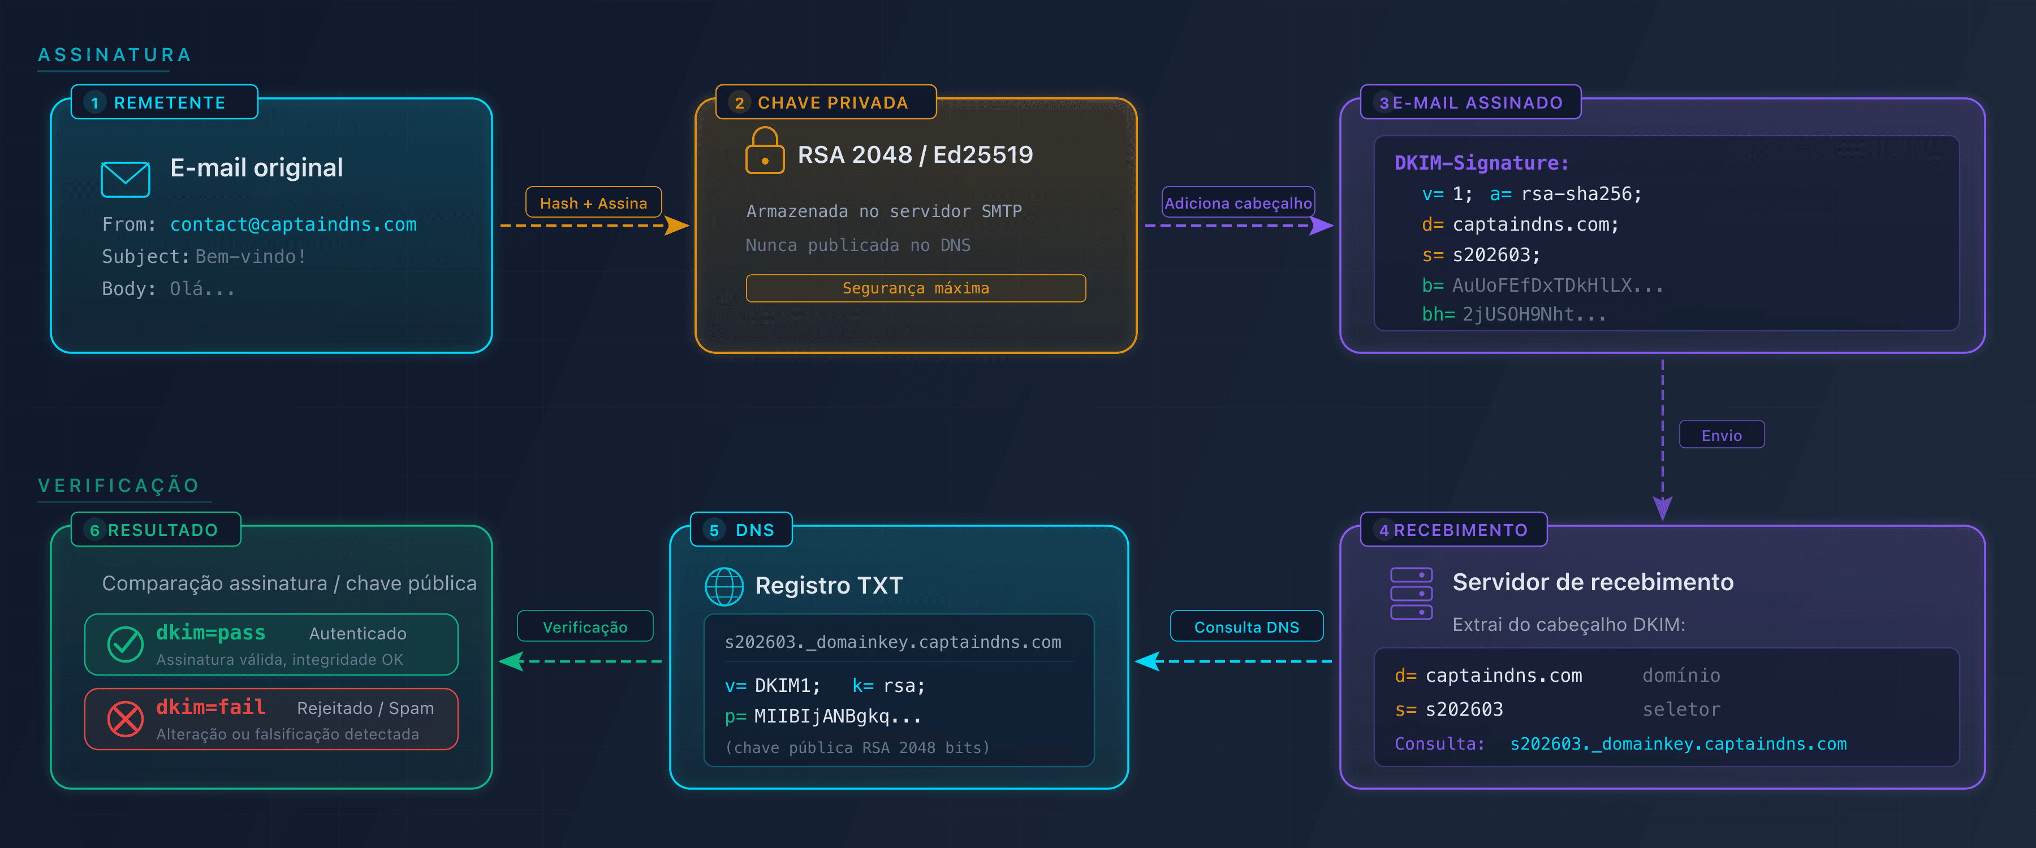
Task: Click the step 2 number badge on CHAVE PRIVADA
Action: (739, 103)
